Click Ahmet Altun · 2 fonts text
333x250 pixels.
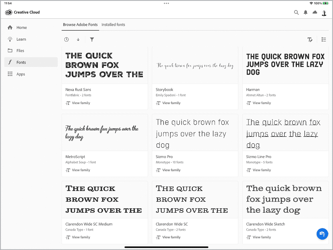point(261,95)
